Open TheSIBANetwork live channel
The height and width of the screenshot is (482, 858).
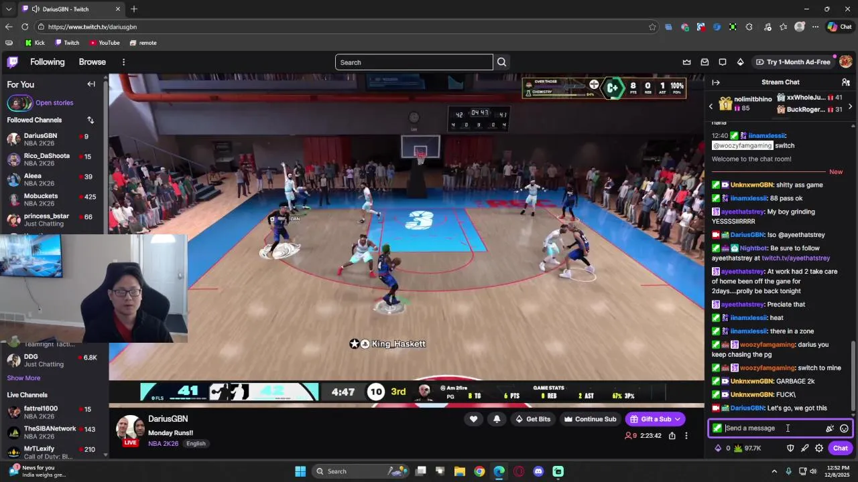tap(54, 432)
